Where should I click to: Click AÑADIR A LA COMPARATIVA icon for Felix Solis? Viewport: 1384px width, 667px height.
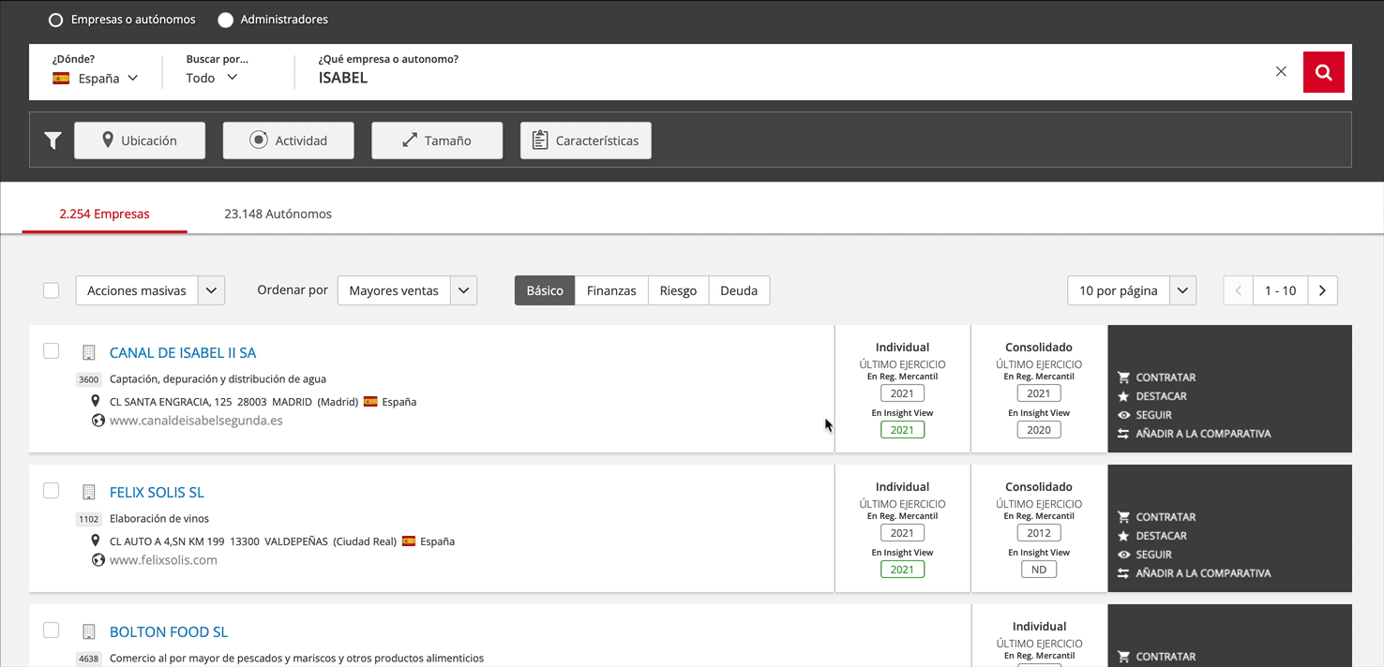coord(1122,572)
